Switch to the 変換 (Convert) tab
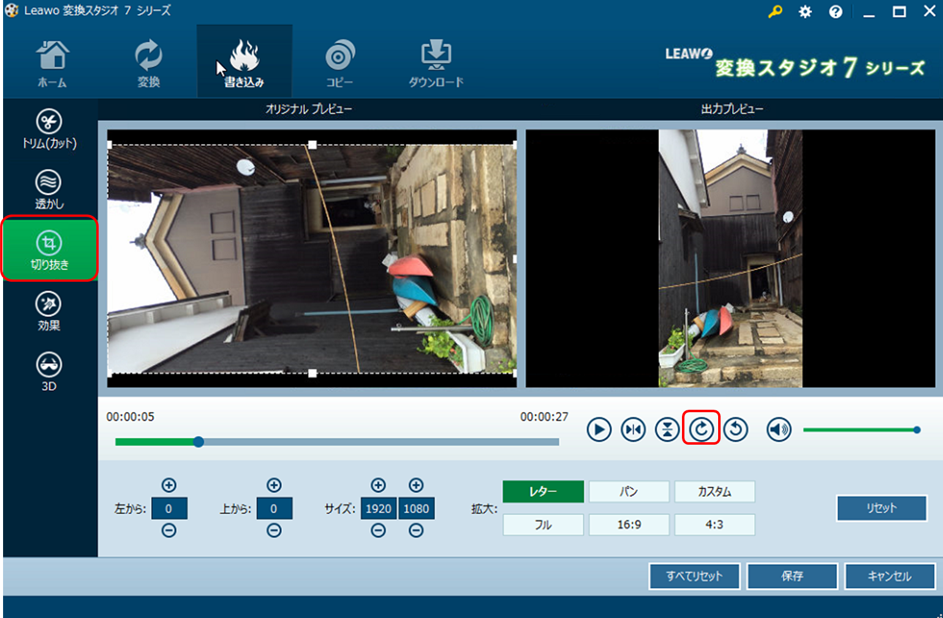 (x=148, y=62)
